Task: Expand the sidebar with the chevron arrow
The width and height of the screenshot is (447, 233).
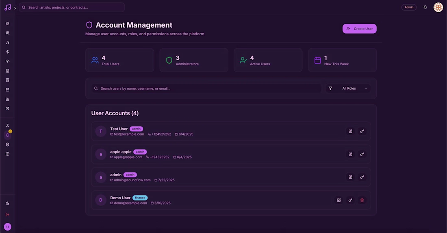Action: click(x=15, y=8)
